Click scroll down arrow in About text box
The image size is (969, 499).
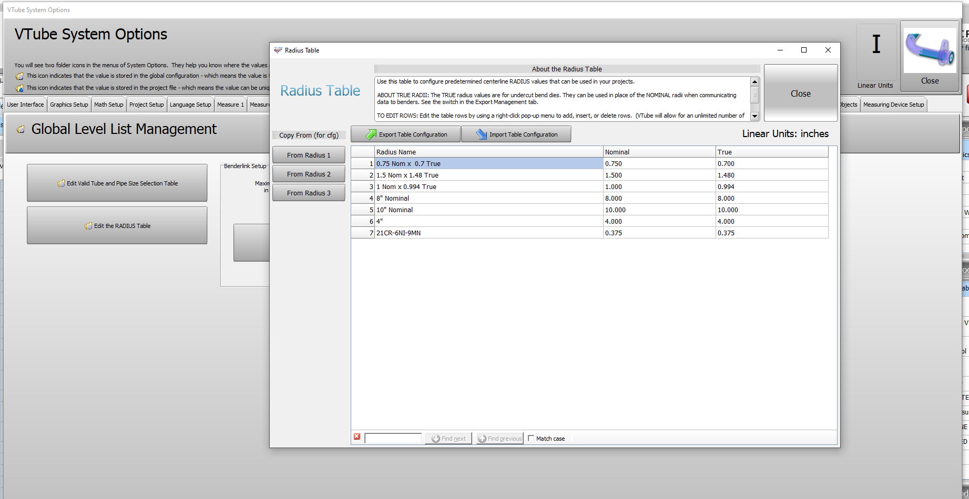click(x=754, y=116)
